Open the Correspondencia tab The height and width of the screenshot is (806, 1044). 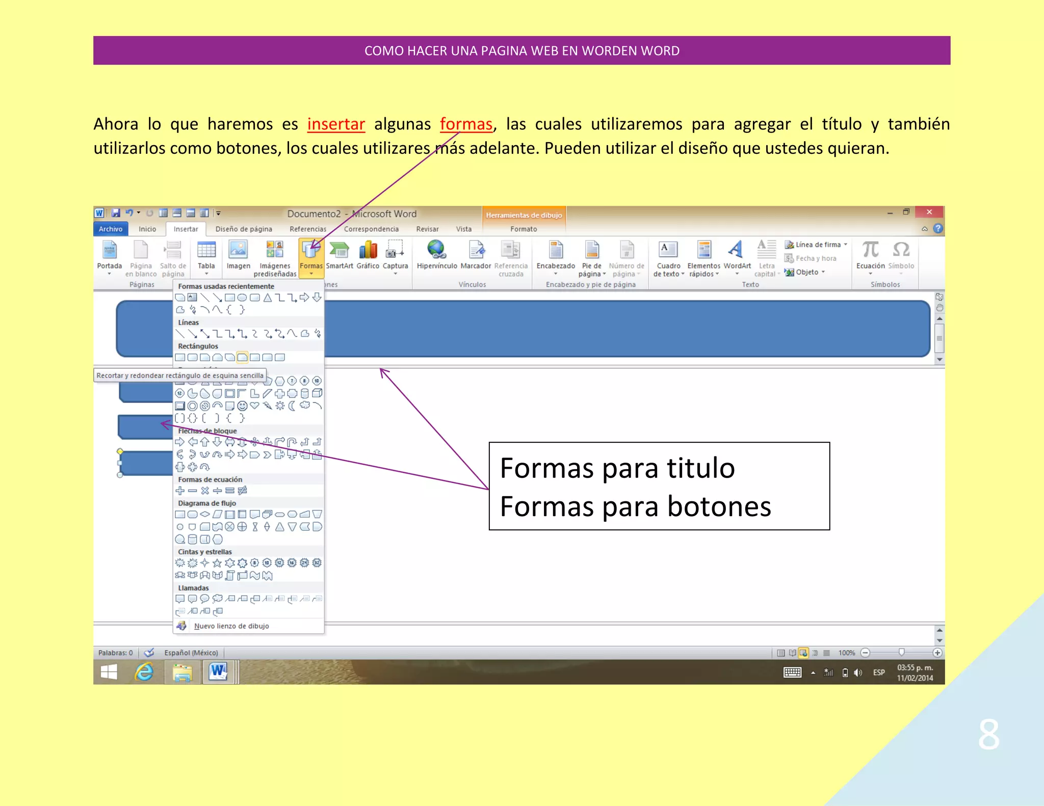tap(371, 229)
